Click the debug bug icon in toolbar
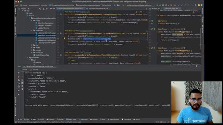This screenshot has height=125, width=223. pyautogui.click(x=160, y=5)
